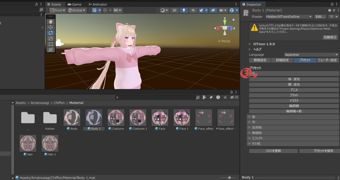Viewport: 340px width, 180px height.
Task: Click リストを更新 button
Action: click(x=273, y=151)
